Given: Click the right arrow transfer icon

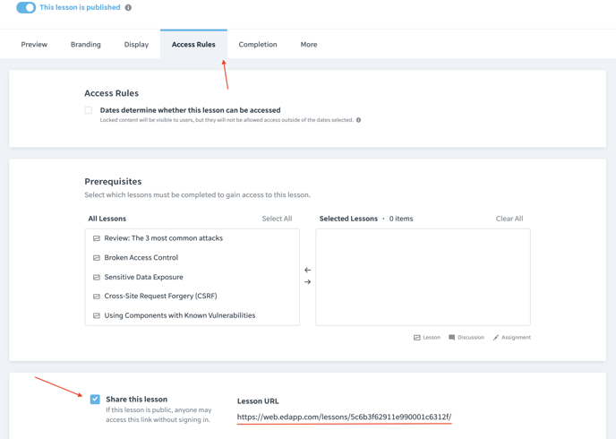Looking at the screenshot, I should click(308, 282).
